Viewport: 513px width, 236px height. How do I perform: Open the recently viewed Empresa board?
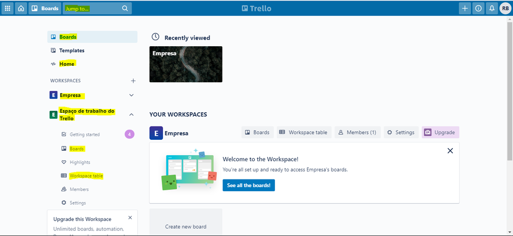tap(186, 64)
